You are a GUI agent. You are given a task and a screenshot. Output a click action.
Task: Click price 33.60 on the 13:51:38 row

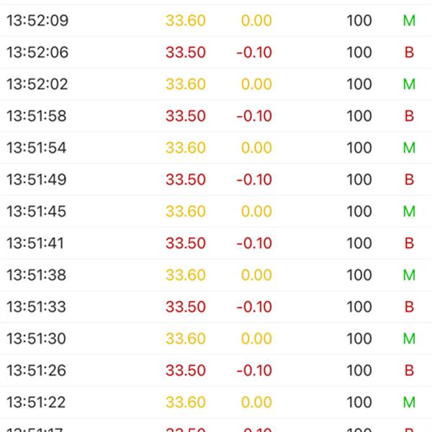tap(186, 275)
